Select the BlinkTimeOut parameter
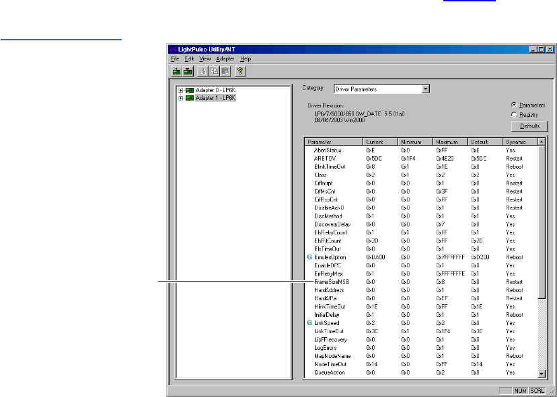Viewport: 557px width, 397px height. point(330,167)
